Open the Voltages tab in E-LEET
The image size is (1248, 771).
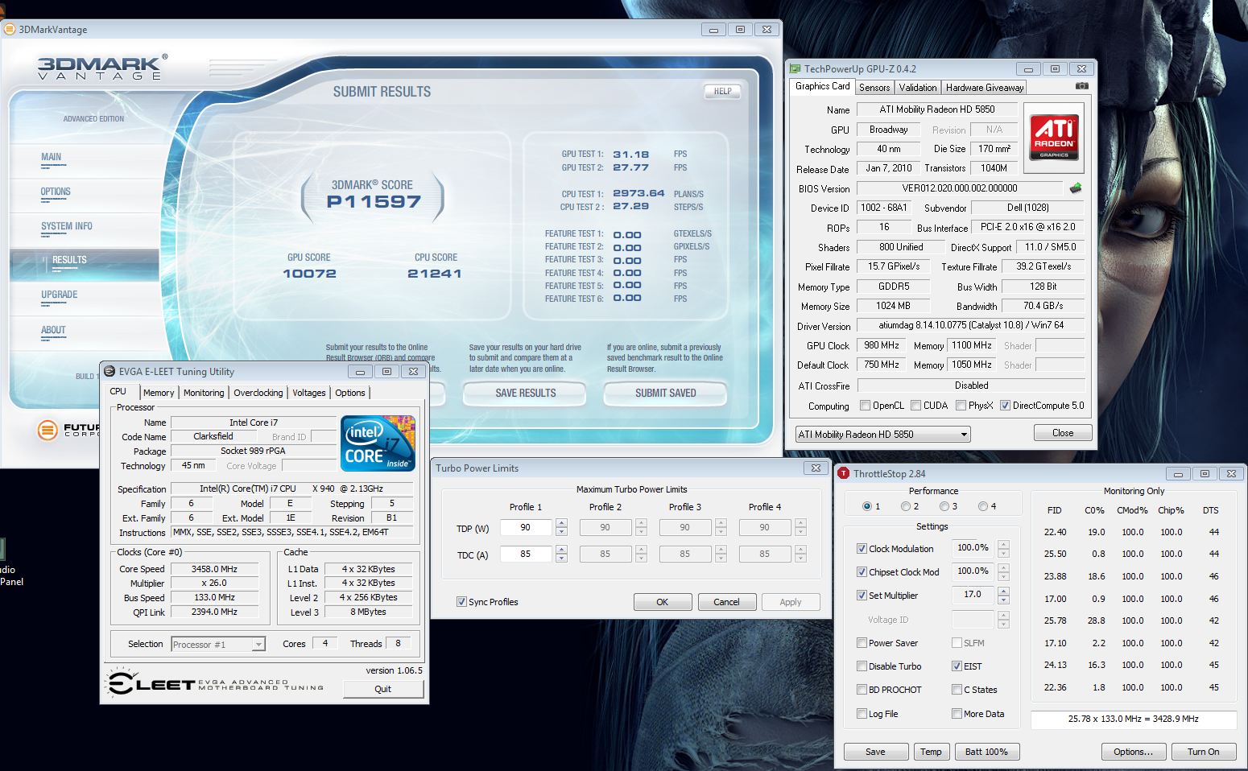coord(309,393)
